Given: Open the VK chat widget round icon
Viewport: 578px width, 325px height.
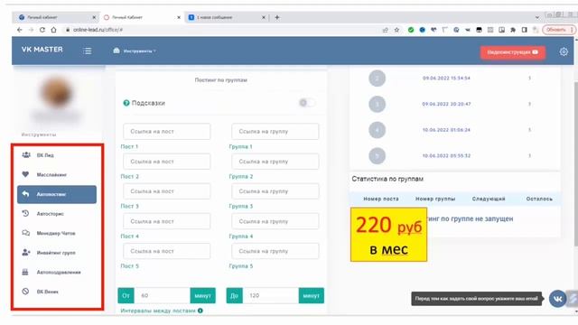Looking at the screenshot, I should tap(557, 299).
